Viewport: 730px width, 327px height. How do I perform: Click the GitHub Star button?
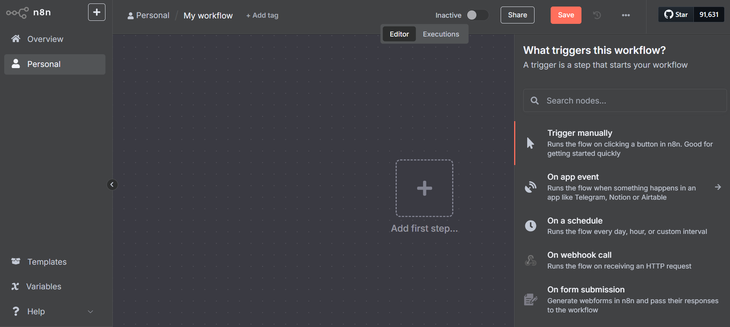[x=676, y=15]
